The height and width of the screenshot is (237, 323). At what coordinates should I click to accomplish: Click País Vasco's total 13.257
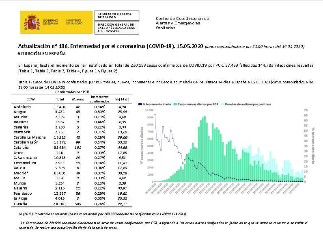tap(60, 194)
